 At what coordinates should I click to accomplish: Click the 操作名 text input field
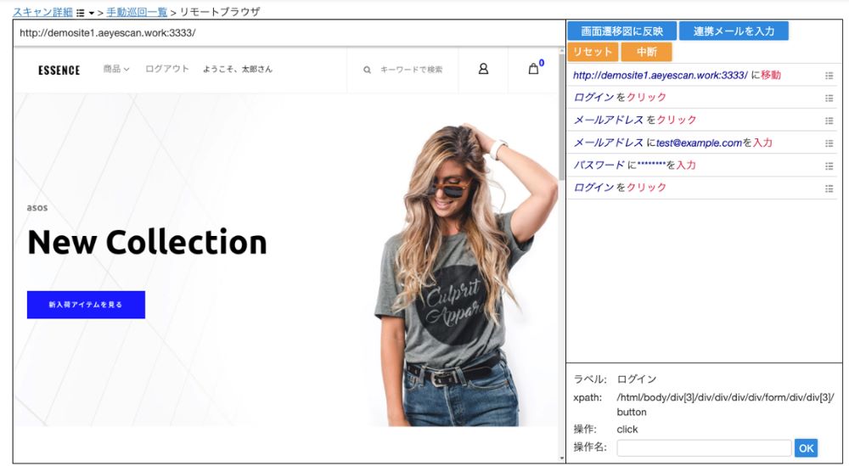pyautogui.click(x=704, y=447)
